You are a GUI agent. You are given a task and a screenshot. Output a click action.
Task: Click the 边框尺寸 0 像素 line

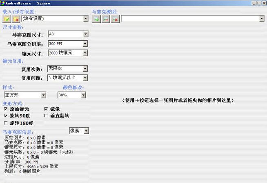coord(22,157)
